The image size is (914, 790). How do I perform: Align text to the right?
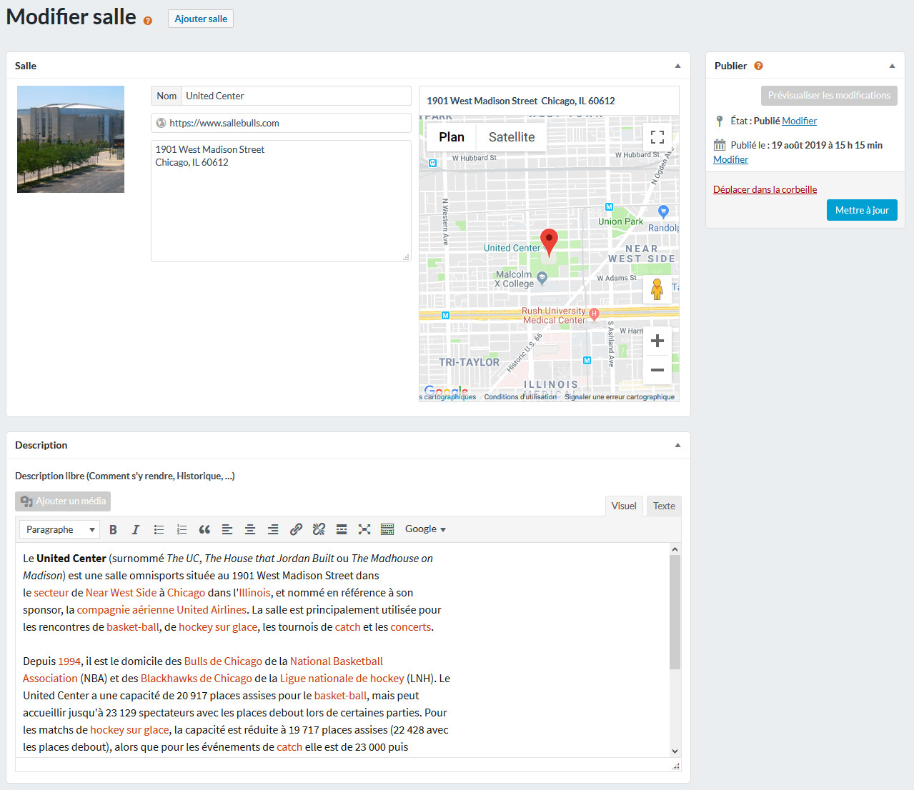[273, 529]
